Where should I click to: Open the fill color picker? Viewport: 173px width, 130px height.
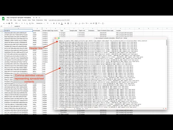pyautogui.click(x=65, y=23)
